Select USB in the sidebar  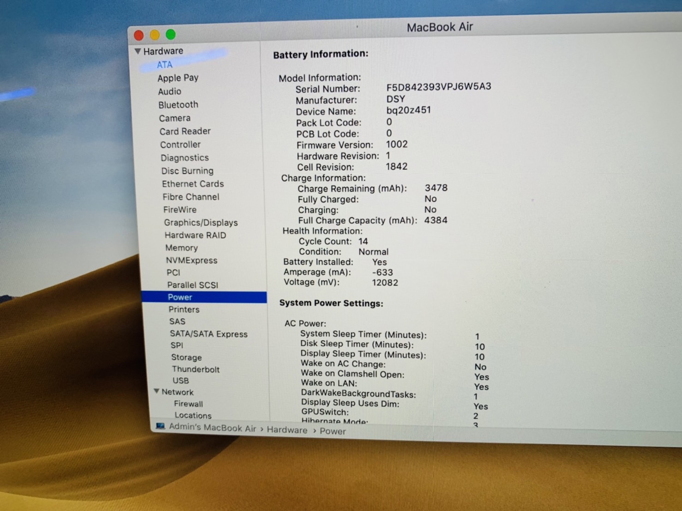pos(180,380)
